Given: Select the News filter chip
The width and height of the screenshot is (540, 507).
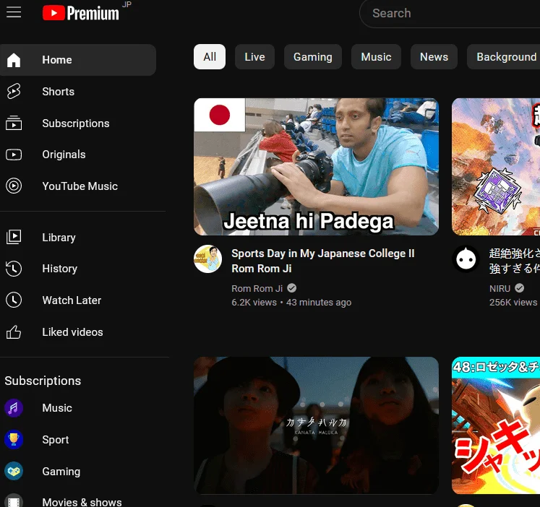Looking at the screenshot, I should coord(434,57).
